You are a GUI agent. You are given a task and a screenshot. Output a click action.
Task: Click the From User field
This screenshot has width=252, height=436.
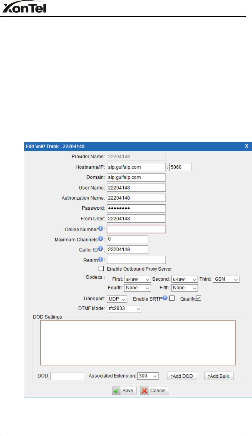[136, 218]
